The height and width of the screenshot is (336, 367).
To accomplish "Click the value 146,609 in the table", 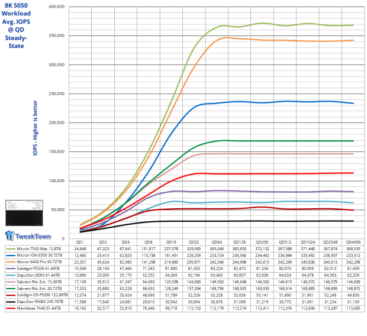I will click(x=353, y=282).
